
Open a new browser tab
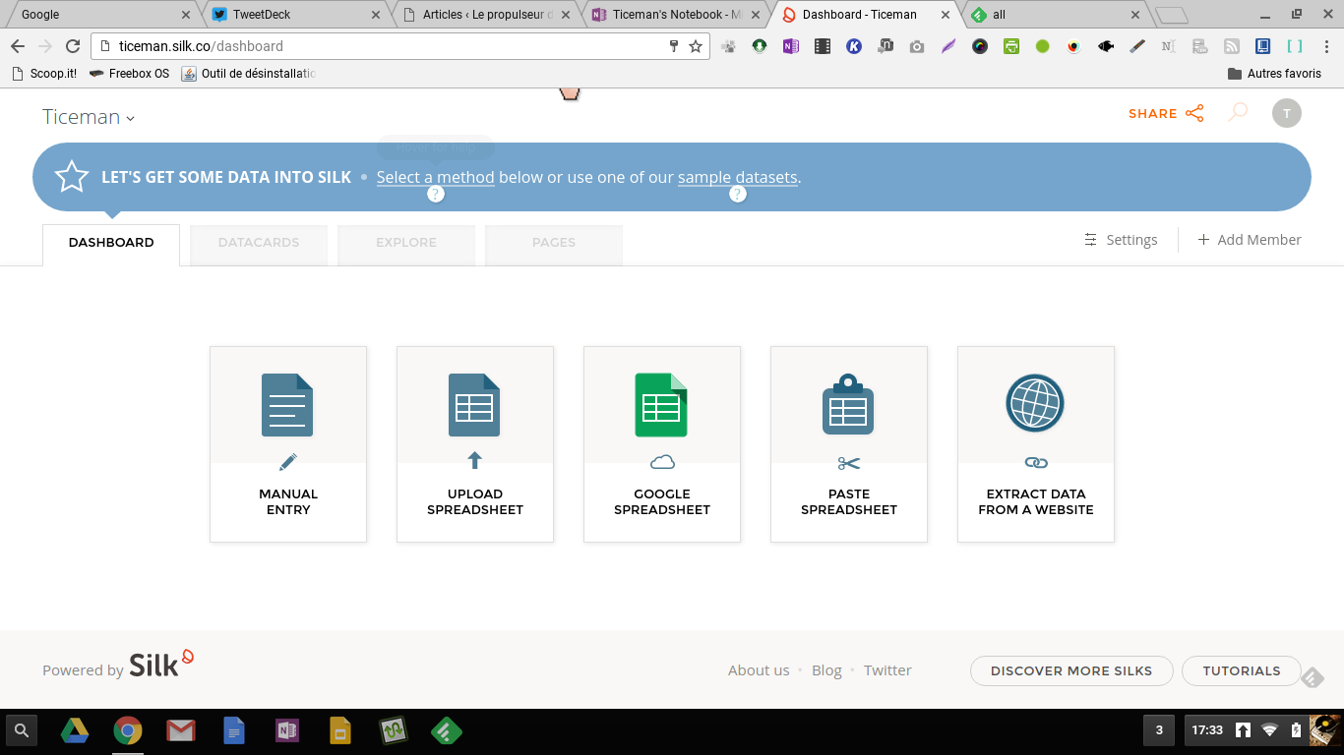1171,15
